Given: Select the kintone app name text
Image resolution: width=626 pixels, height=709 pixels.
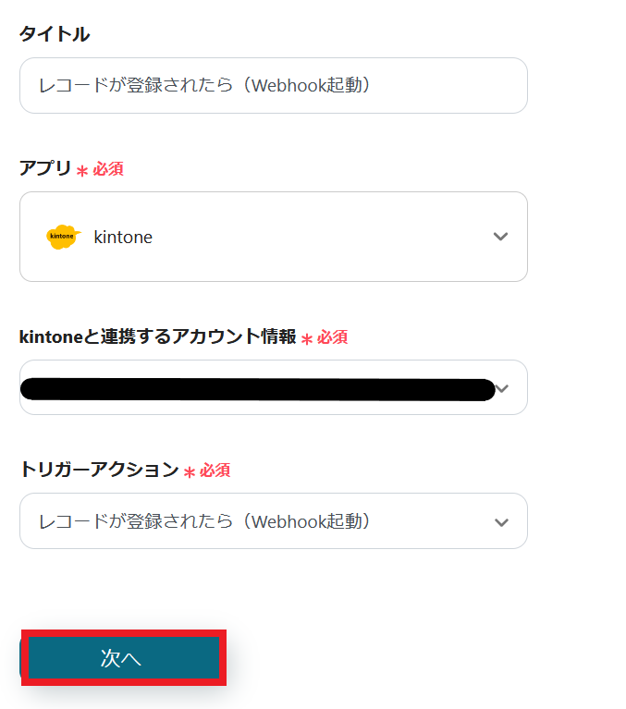Looking at the screenshot, I should 123,238.
